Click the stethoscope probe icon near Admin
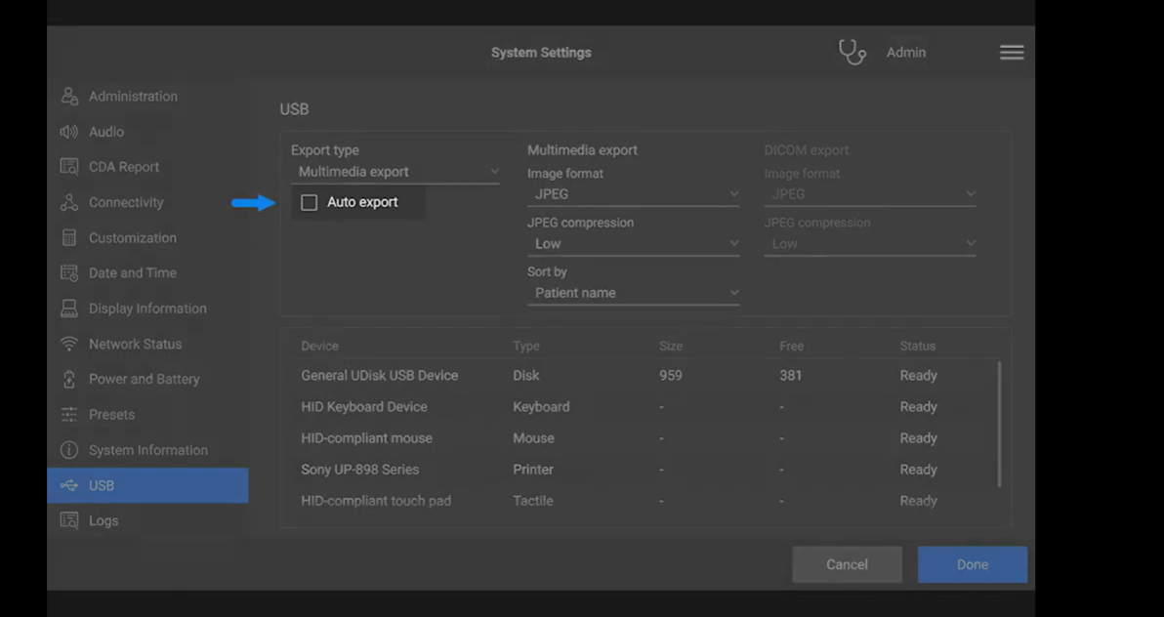1164x617 pixels. tap(852, 52)
